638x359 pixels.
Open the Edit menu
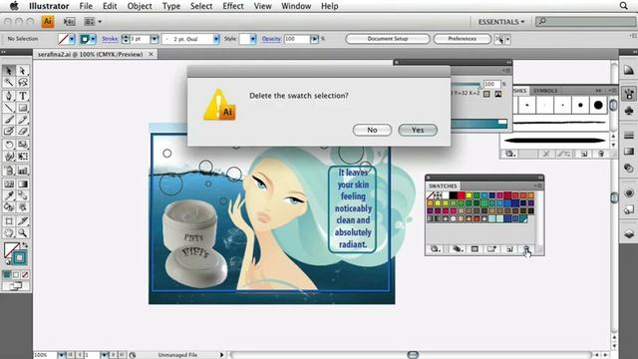[x=110, y=6]
